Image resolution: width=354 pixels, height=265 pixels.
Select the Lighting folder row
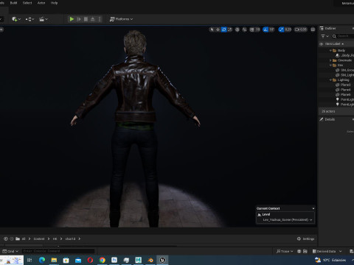tap(341, 80)
